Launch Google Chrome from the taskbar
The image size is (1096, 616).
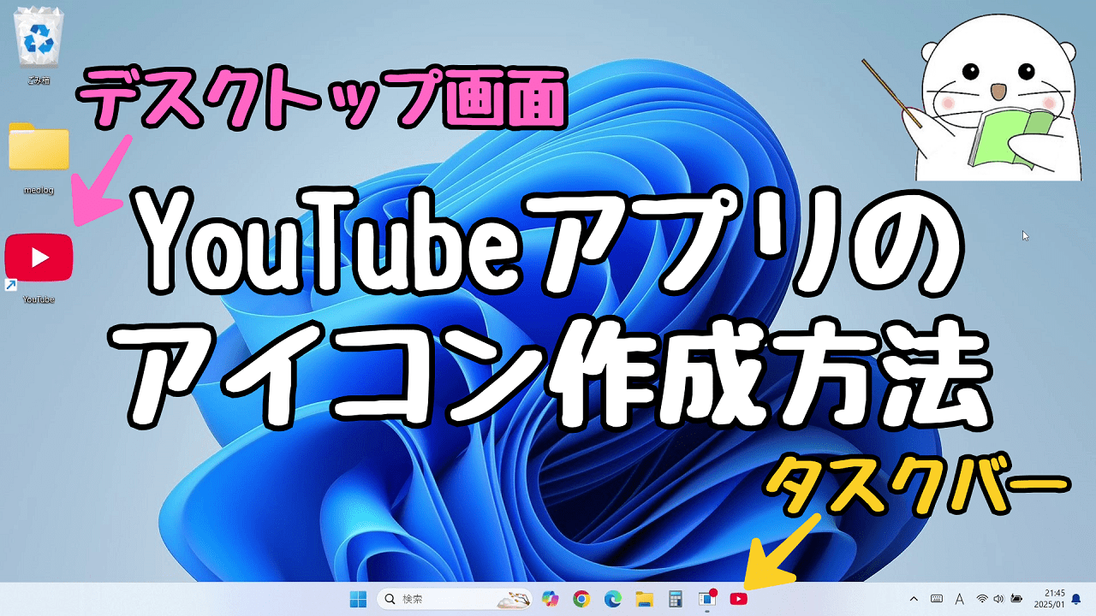[581, 599]
